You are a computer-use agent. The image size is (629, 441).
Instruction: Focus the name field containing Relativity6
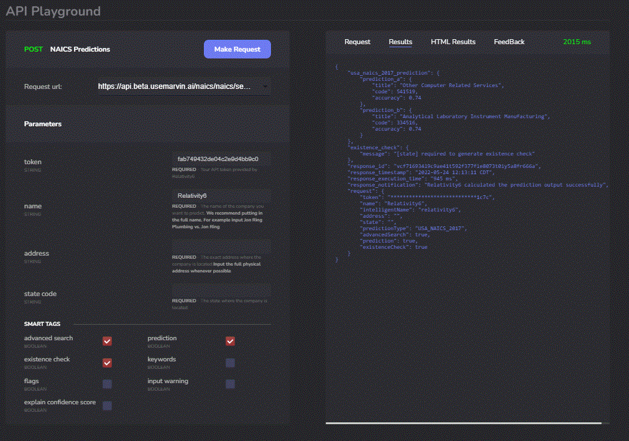click(221, 195)
